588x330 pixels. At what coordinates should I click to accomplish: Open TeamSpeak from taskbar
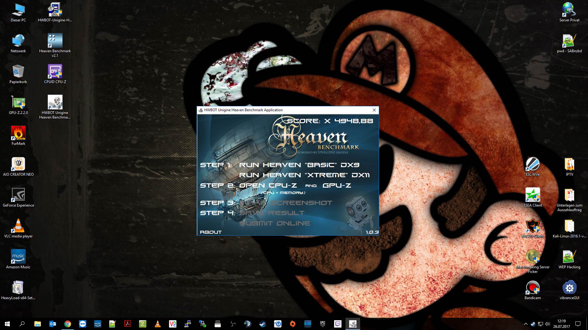pos(247,324)
